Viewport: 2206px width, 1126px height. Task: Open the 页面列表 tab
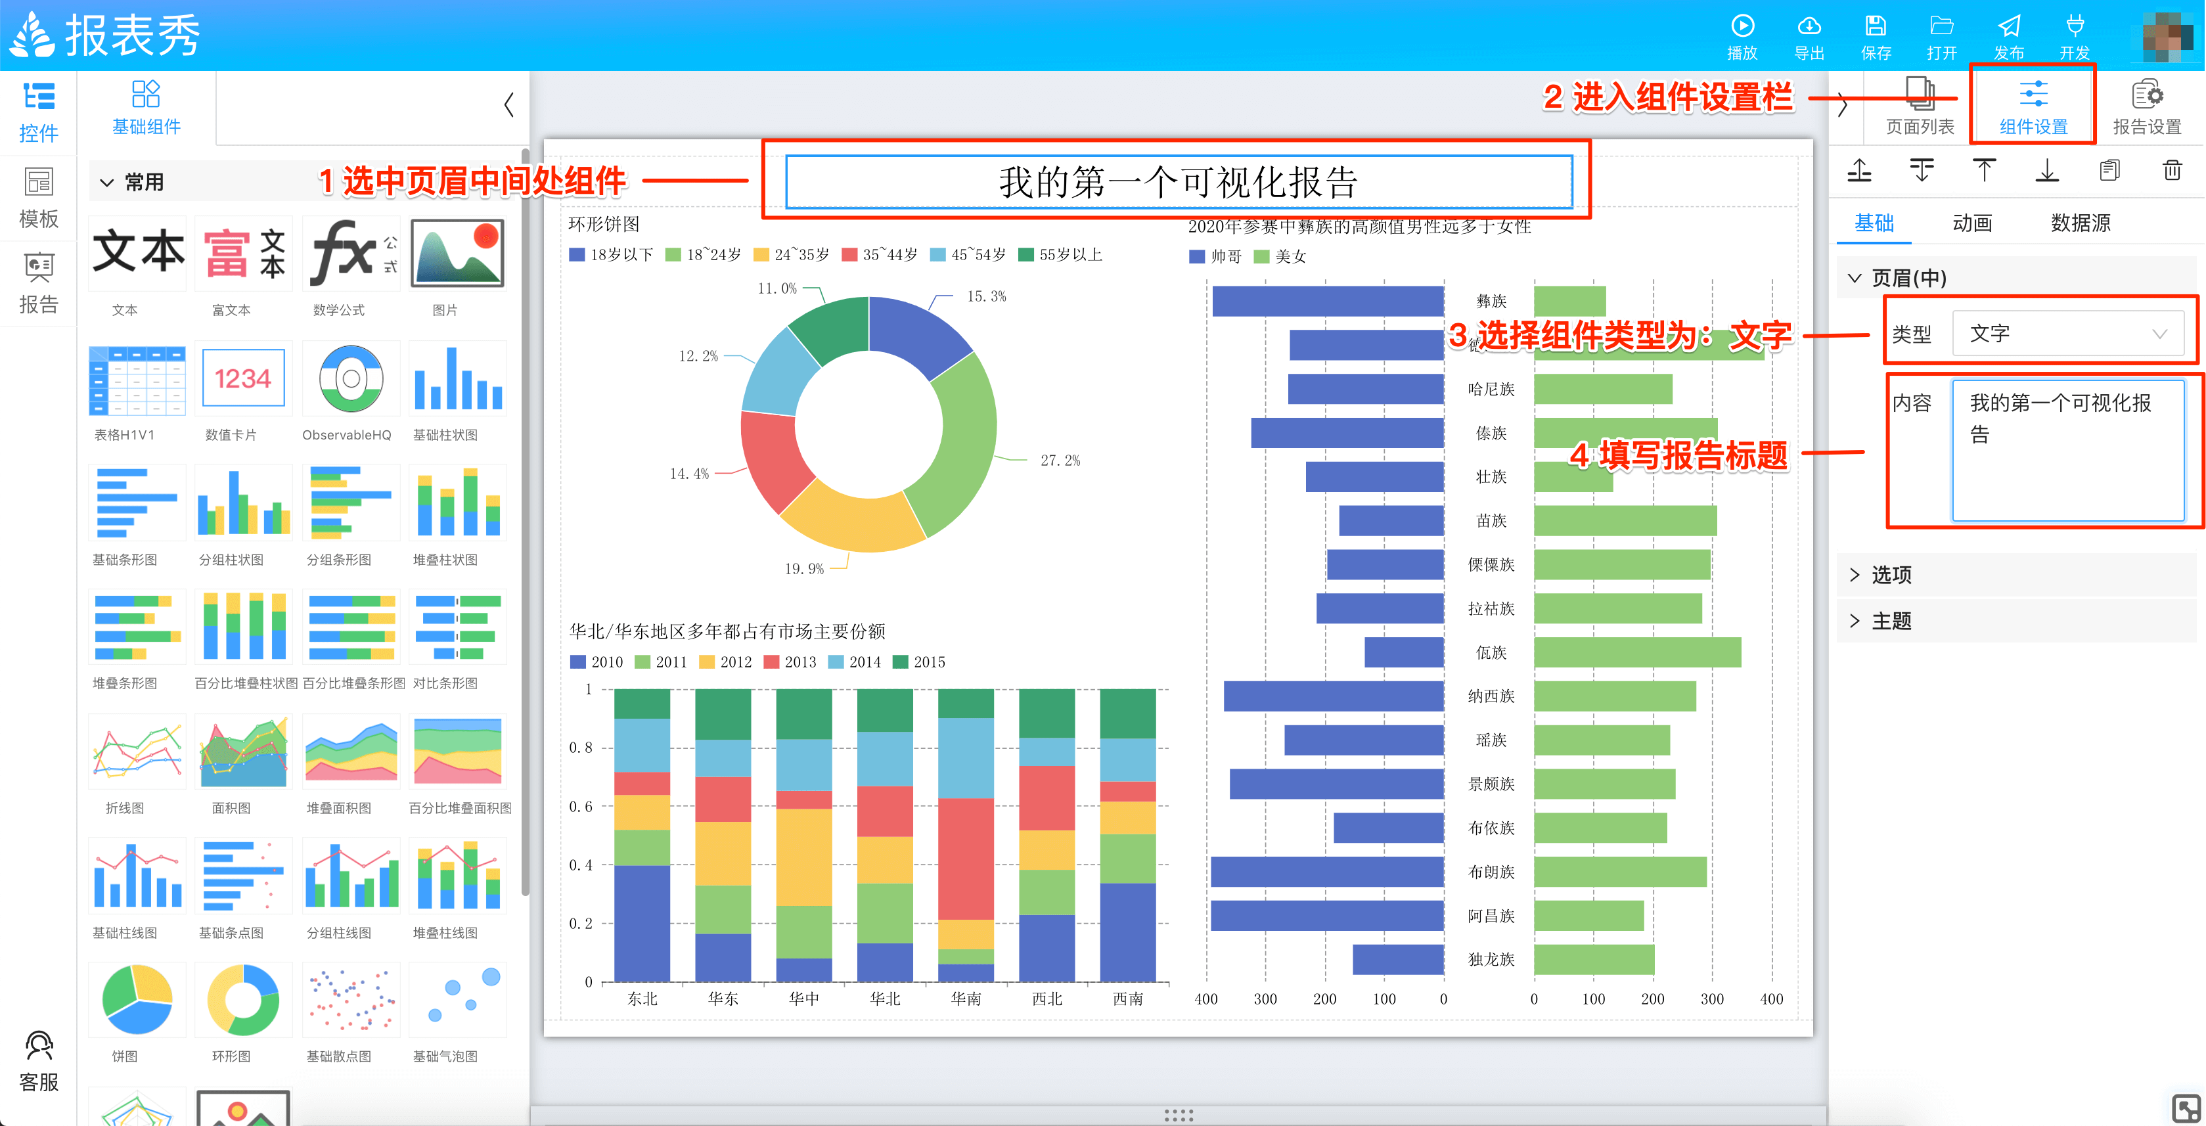[1920, 107]
